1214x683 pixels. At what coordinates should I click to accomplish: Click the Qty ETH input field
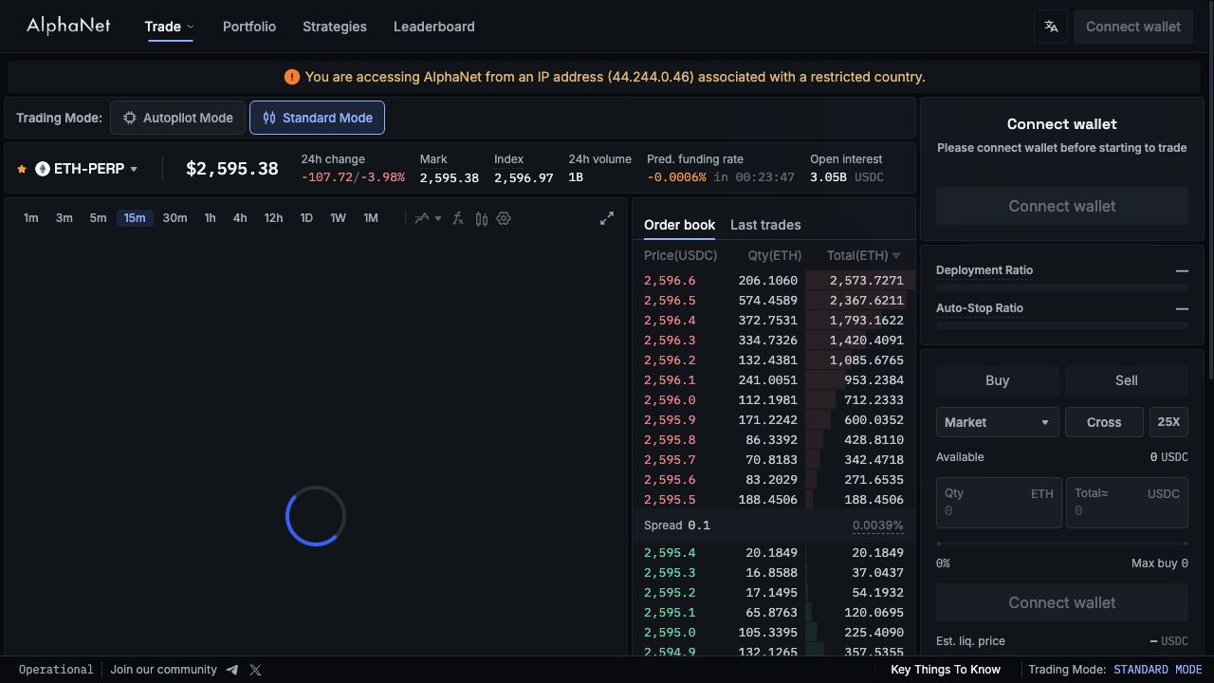click(999, 502)
